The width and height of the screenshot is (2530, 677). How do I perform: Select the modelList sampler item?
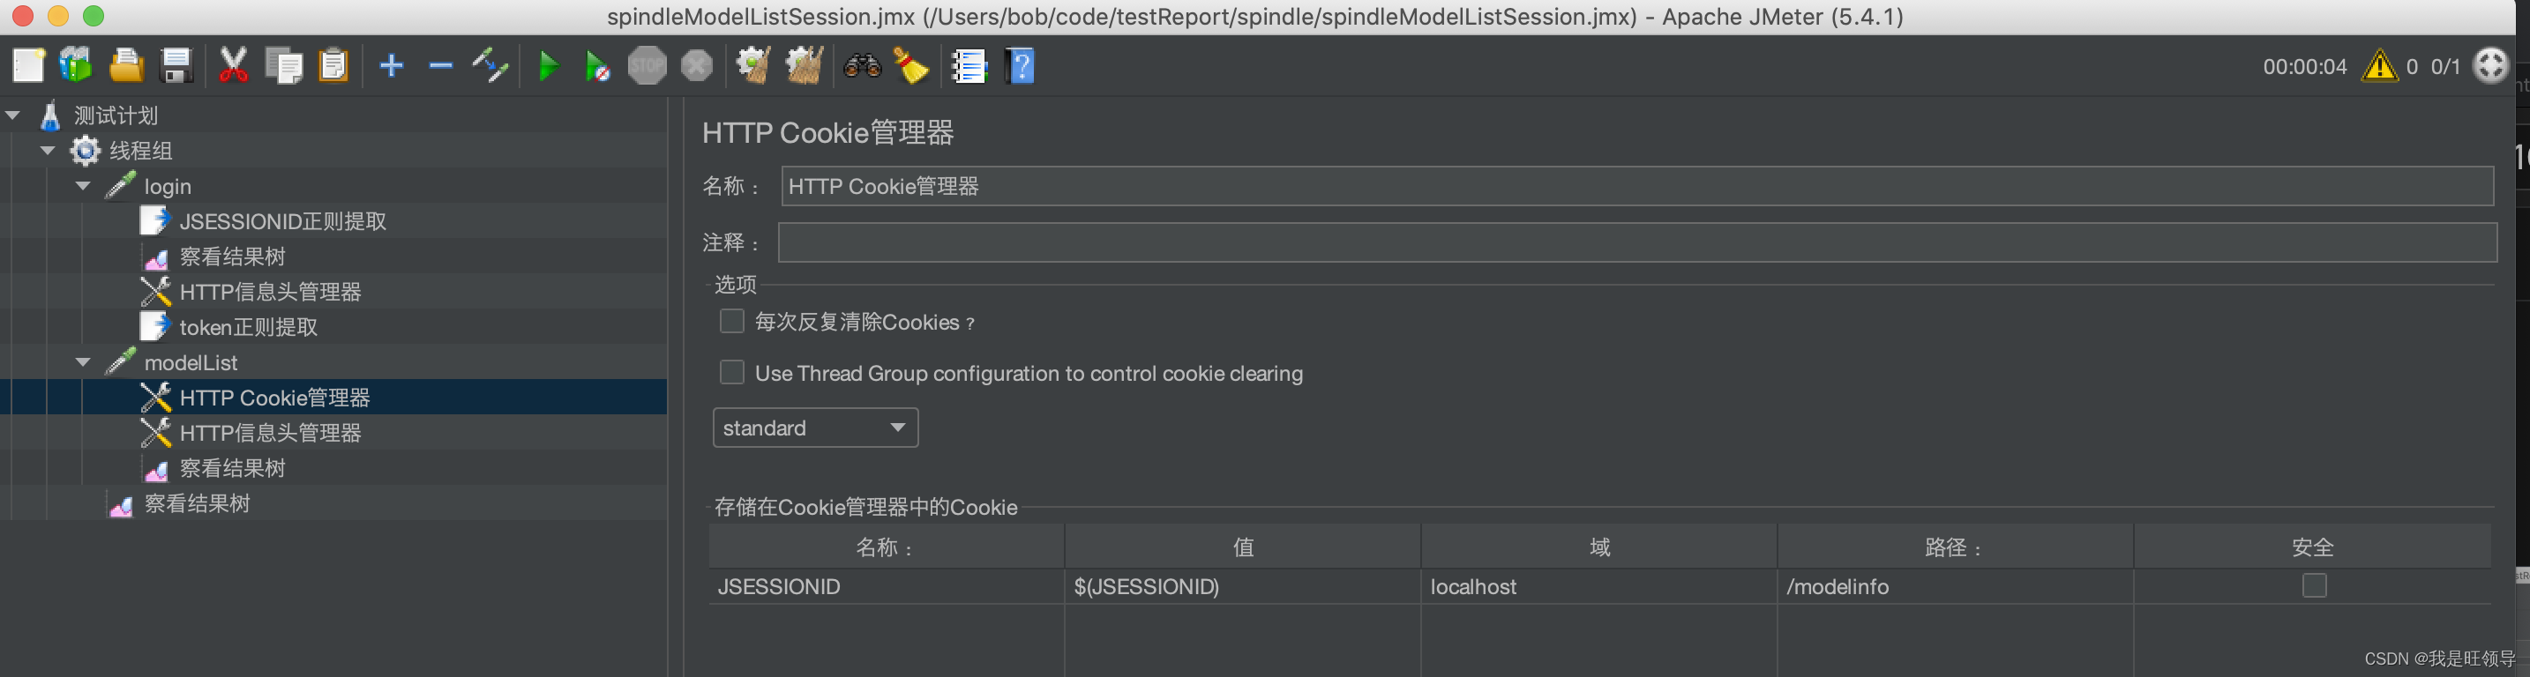pyautogui.click(x=191, y=363)
